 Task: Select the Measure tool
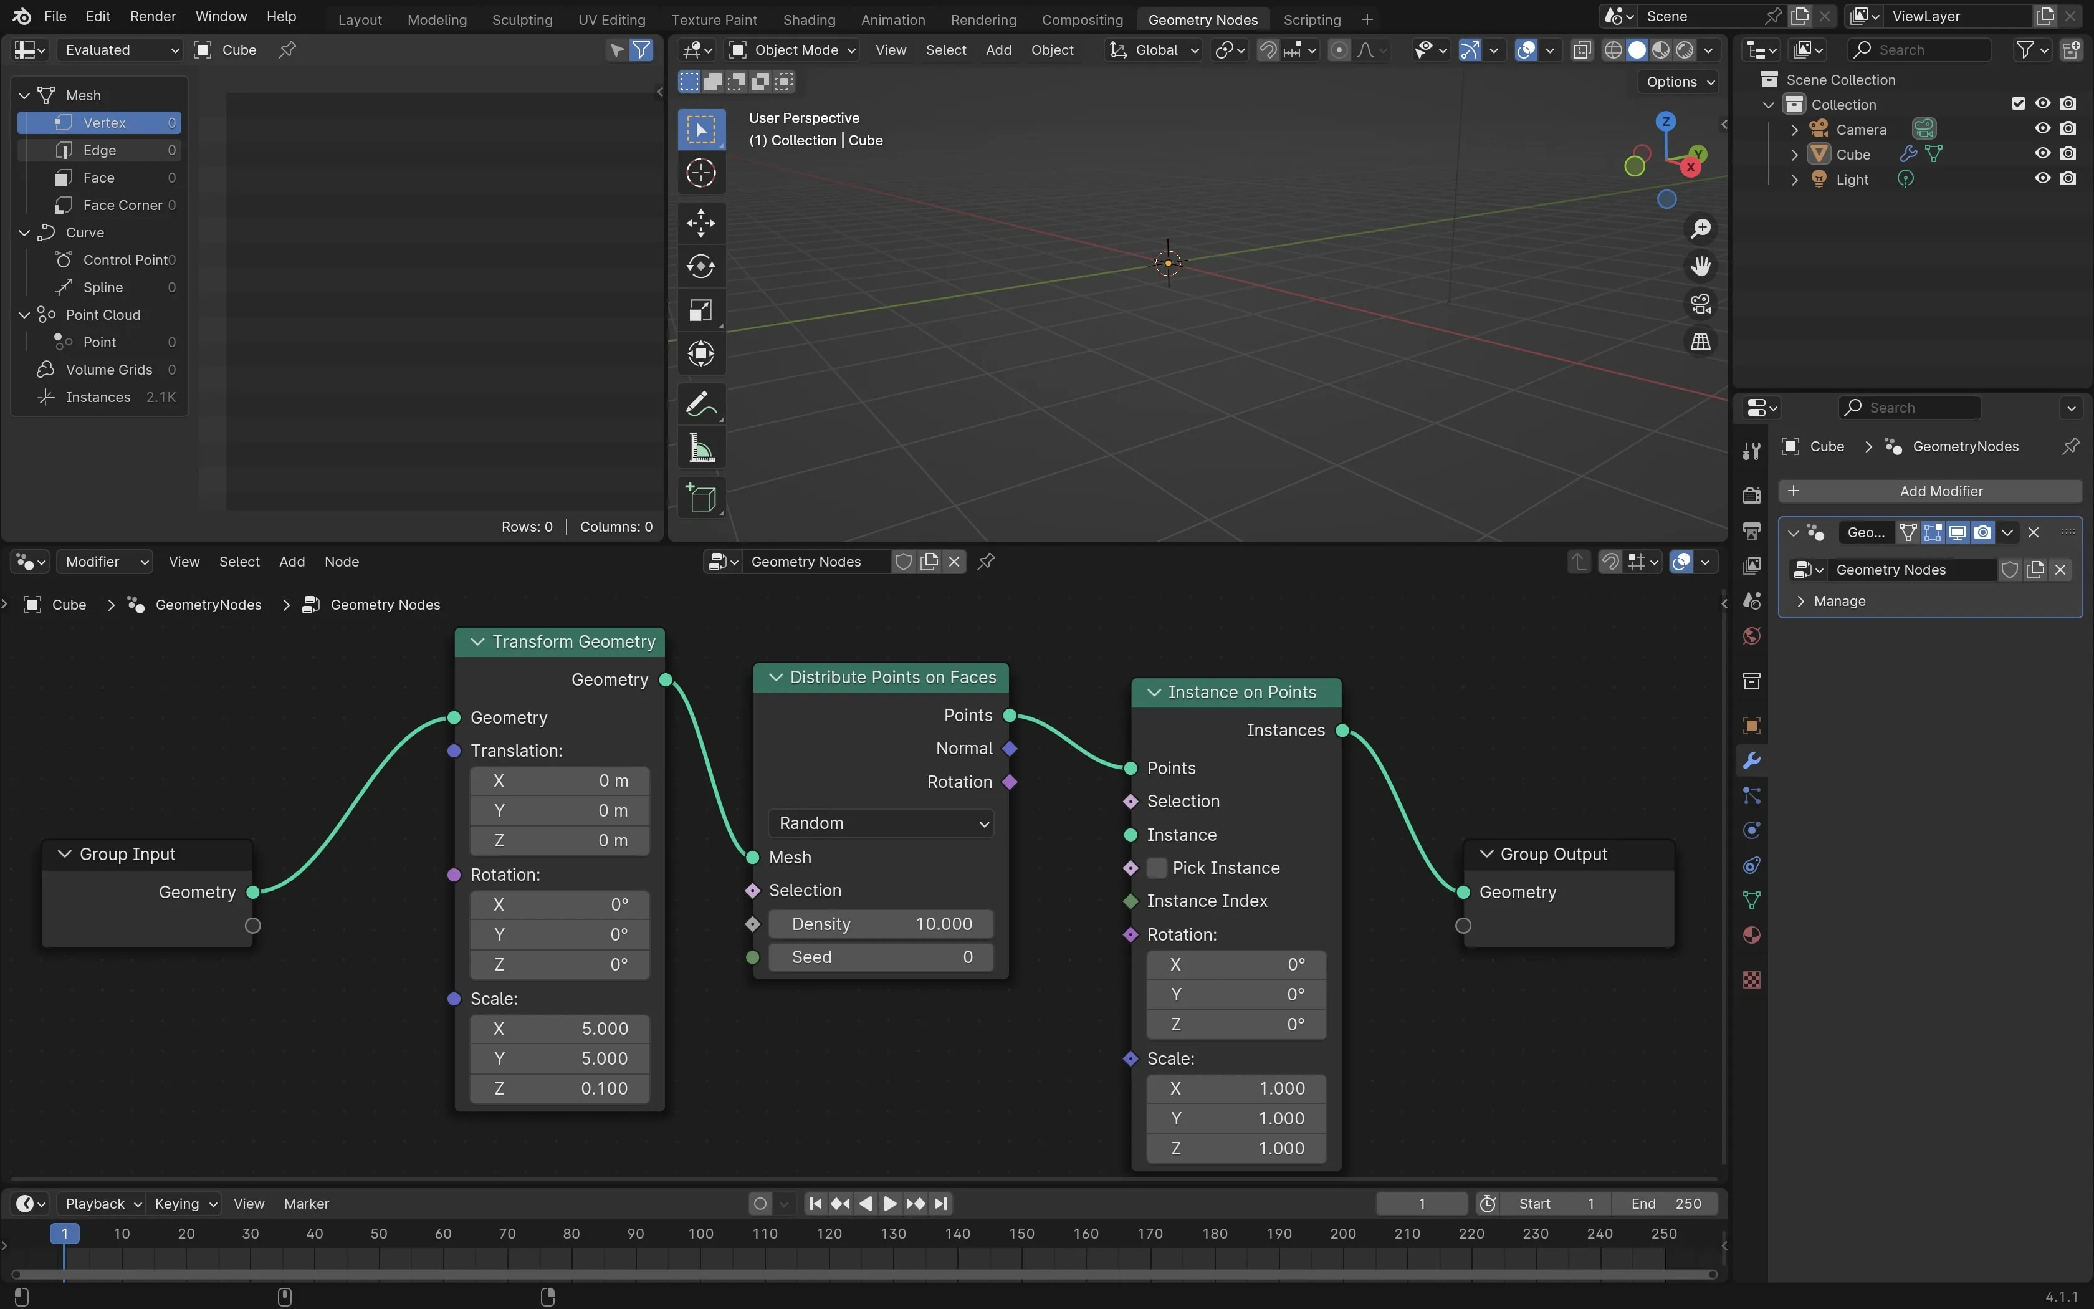[x=700, y=448]
